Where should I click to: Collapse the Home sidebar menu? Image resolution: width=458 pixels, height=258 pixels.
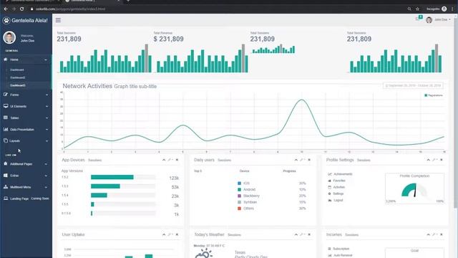(x=26, y=59)
